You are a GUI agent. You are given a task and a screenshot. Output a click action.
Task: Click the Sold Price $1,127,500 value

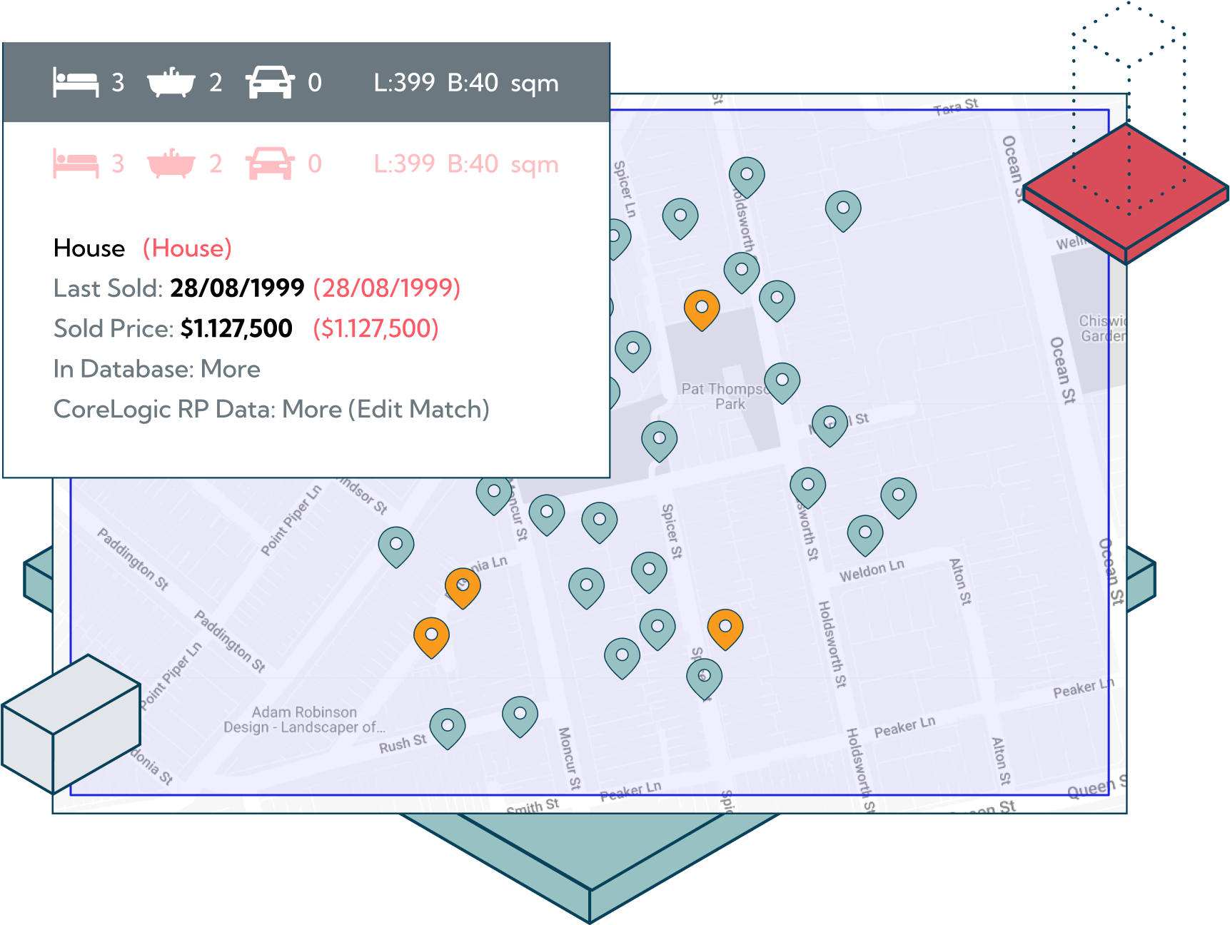coord(236,328)
